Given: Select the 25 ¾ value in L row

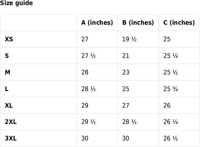Looking at the screenshot, I should click(x=171, y=89).
